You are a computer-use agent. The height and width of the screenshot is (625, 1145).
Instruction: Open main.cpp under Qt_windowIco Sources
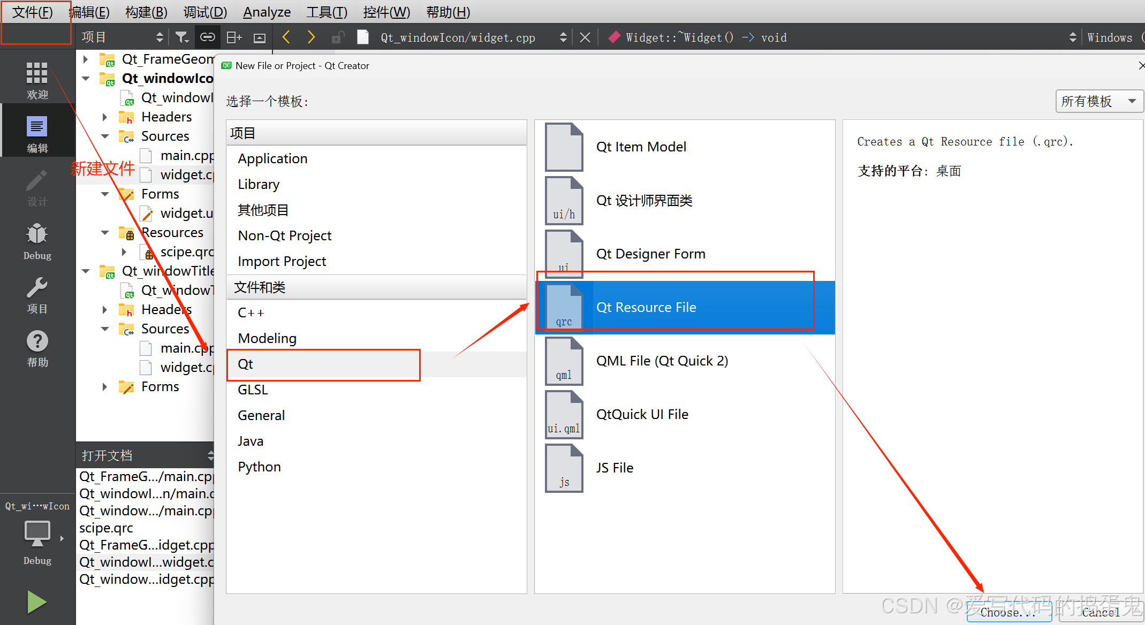(187, 155)
